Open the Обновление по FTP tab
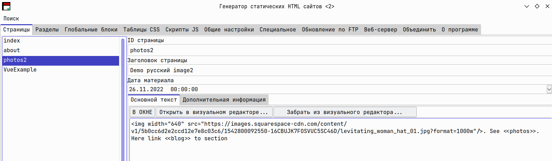The width and height of the screenshot is (552, 161). coord(330,30)
